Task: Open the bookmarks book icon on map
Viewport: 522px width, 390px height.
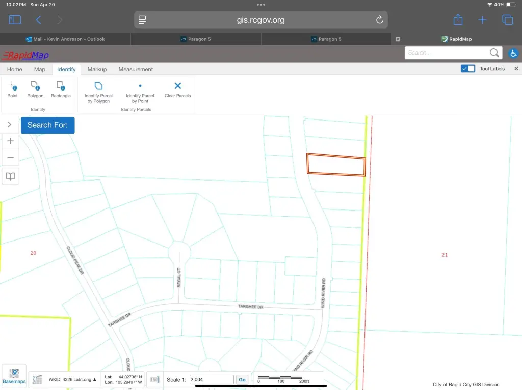Action: pos(10,176)
